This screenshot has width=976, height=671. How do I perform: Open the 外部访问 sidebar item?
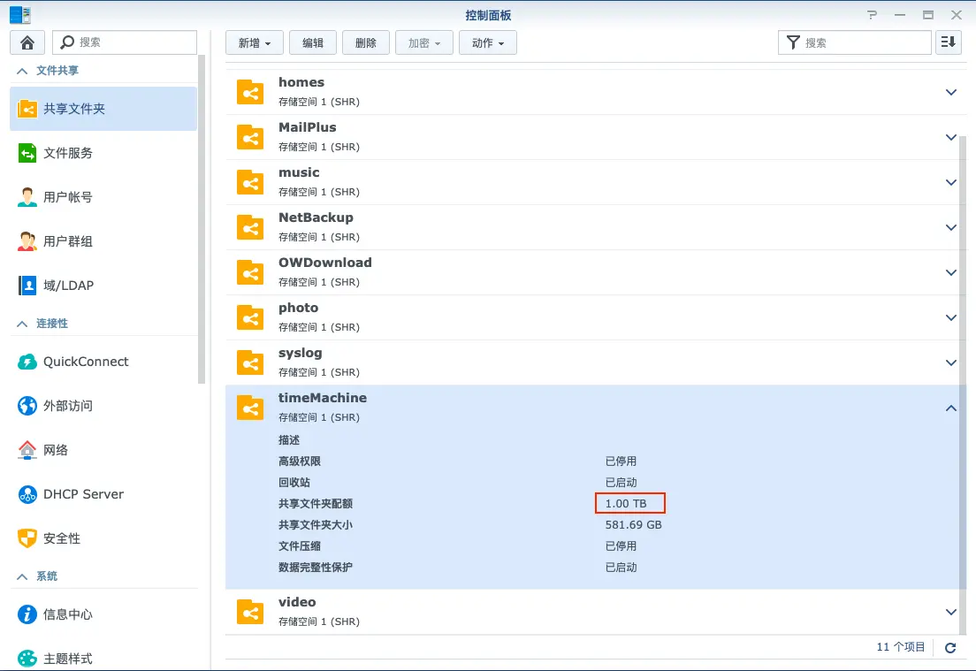click(x=103, y=406)
